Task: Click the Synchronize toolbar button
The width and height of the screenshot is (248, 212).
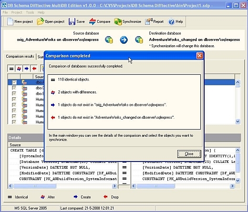Action: point(127,21)
